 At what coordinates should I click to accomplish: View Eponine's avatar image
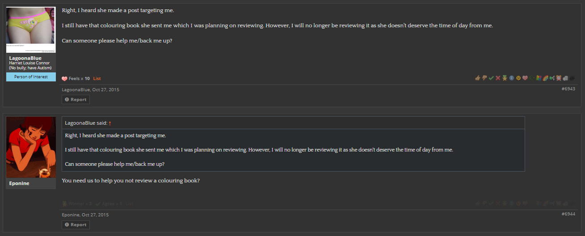click(x=31, y=147)
